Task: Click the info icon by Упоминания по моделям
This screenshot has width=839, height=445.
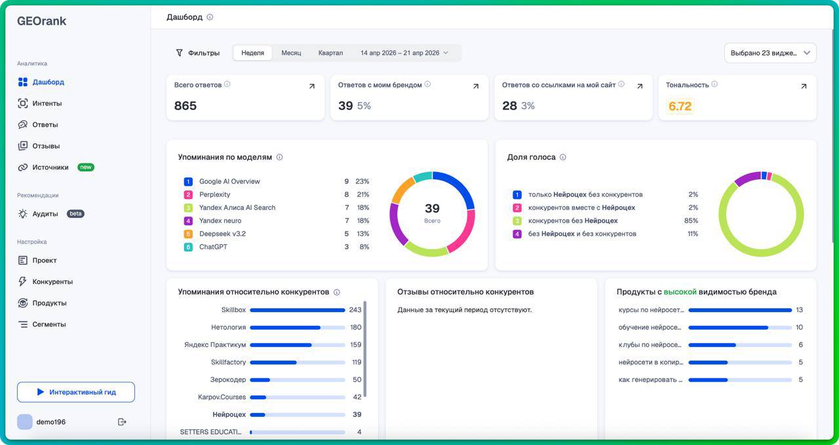Action: pyautogui.click(x=279, y=157)
